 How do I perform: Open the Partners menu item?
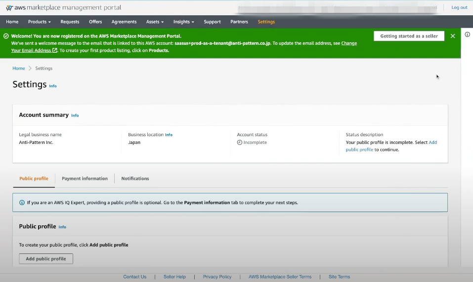click(x=239, y=22)
